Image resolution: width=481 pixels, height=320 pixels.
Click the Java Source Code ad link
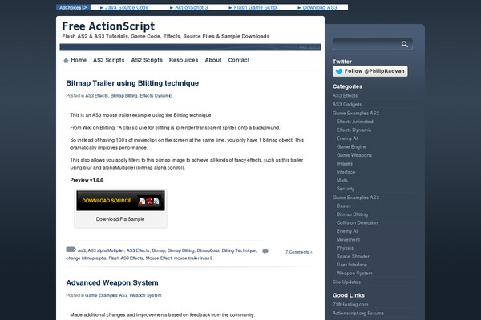click(x=127, y=7)
